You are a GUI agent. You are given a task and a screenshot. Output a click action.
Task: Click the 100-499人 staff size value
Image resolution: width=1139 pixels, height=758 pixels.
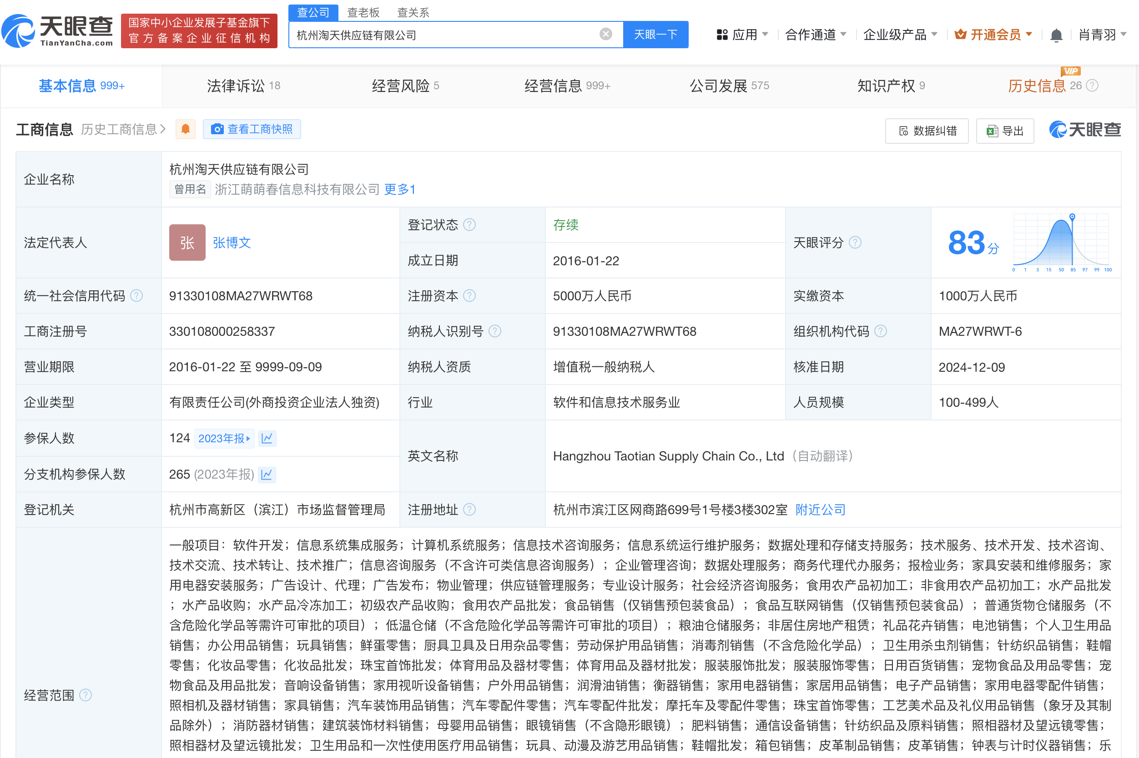tap(968, 402)
